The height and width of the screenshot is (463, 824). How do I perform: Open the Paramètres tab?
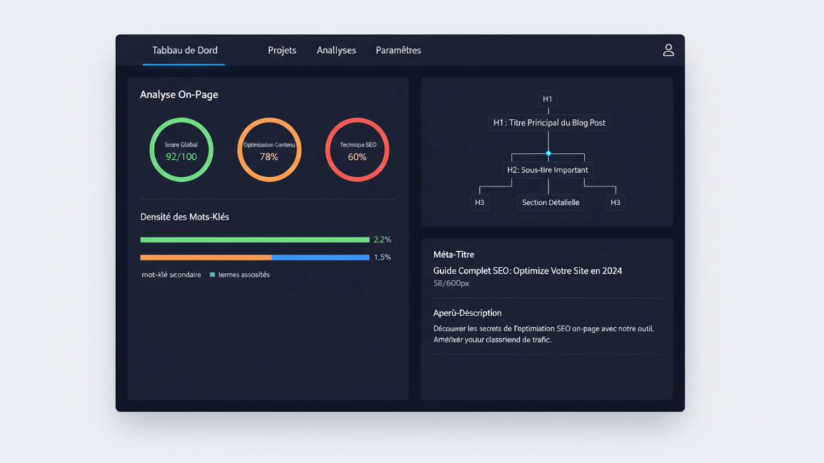[x=398, y=50]
